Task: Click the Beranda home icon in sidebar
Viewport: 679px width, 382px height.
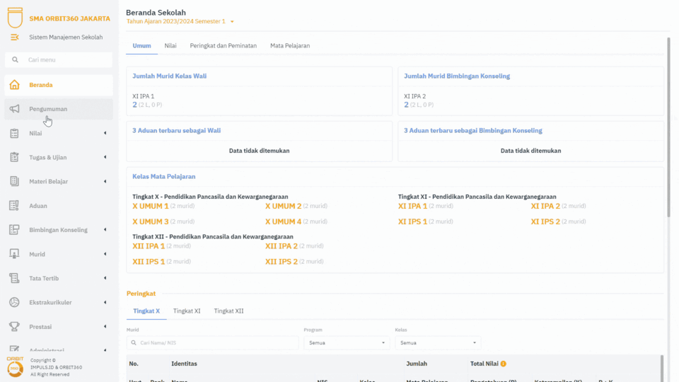Action: tap(14, 85)
